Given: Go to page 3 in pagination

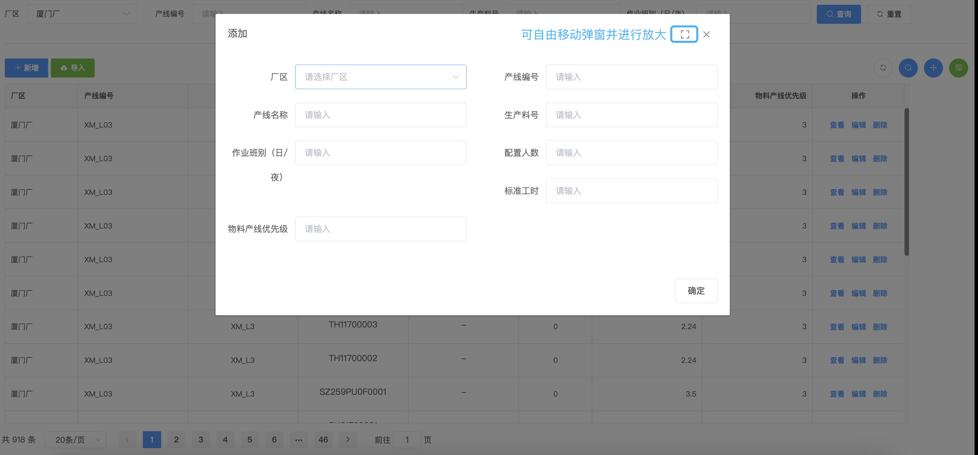Looking at the screenshot, I should [201, 439].
